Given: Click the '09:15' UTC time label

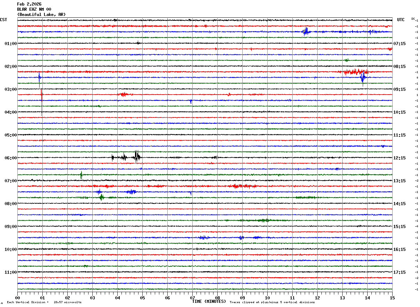Looking at the screenshot, I should 400,89.
